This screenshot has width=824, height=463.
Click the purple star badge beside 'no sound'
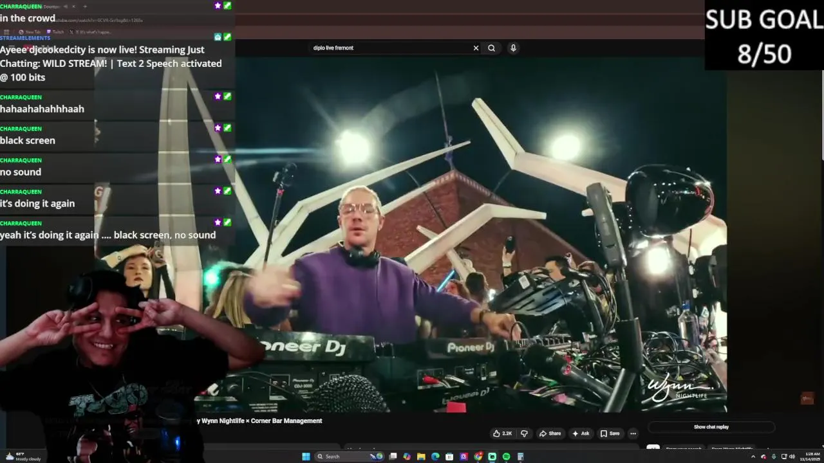pos(218,159)
